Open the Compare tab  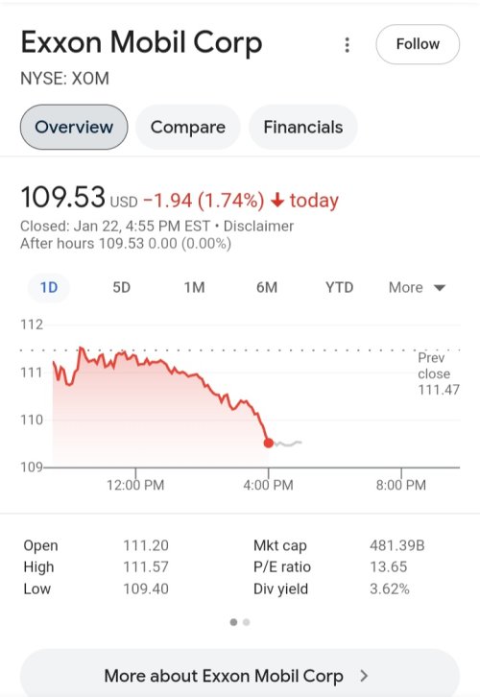[x=188, y=127]
